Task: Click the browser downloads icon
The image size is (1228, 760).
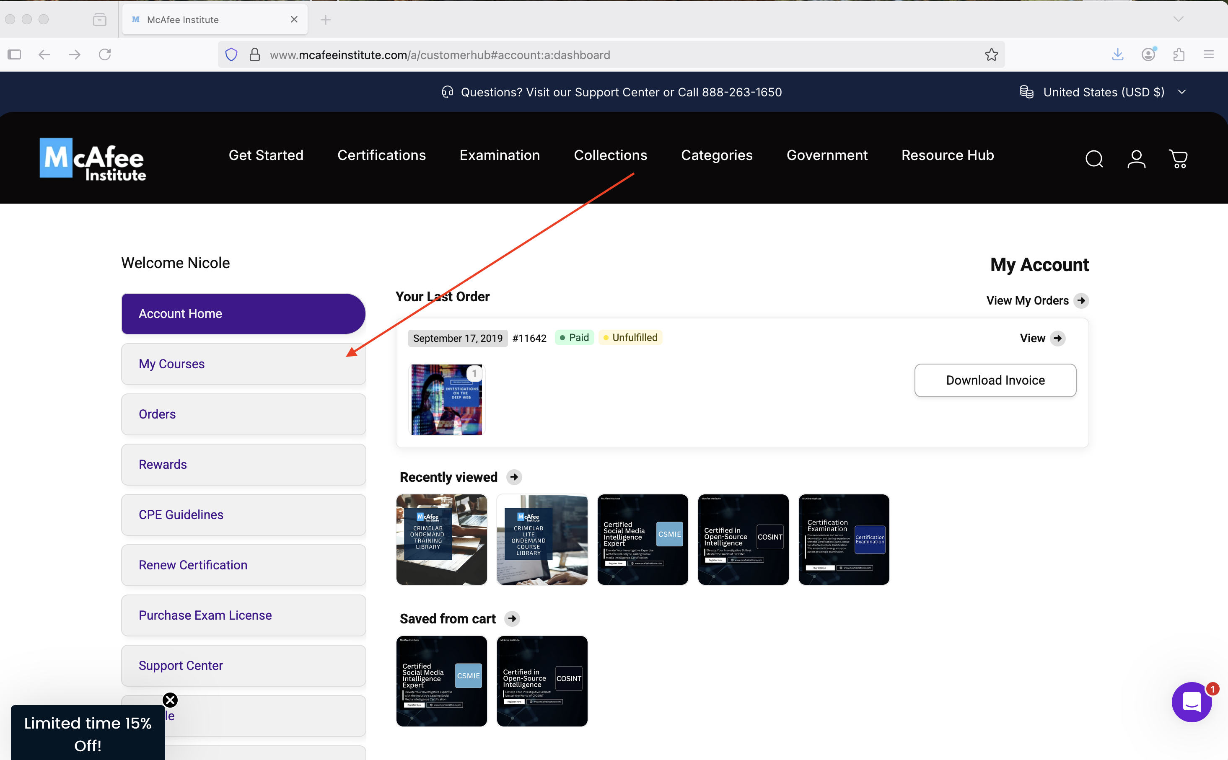Action: click(x=1117, y=54)
